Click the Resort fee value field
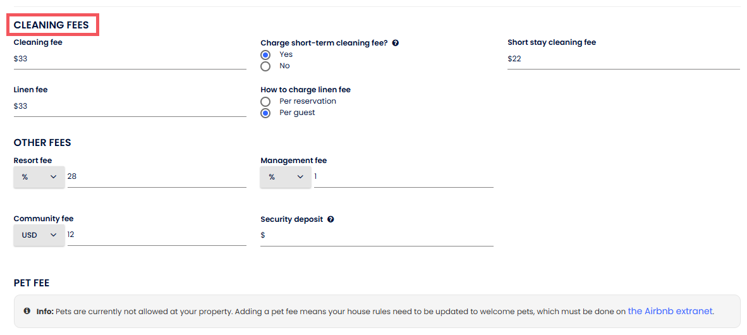The height and width of the screenshot is (335, 747). 157,176
